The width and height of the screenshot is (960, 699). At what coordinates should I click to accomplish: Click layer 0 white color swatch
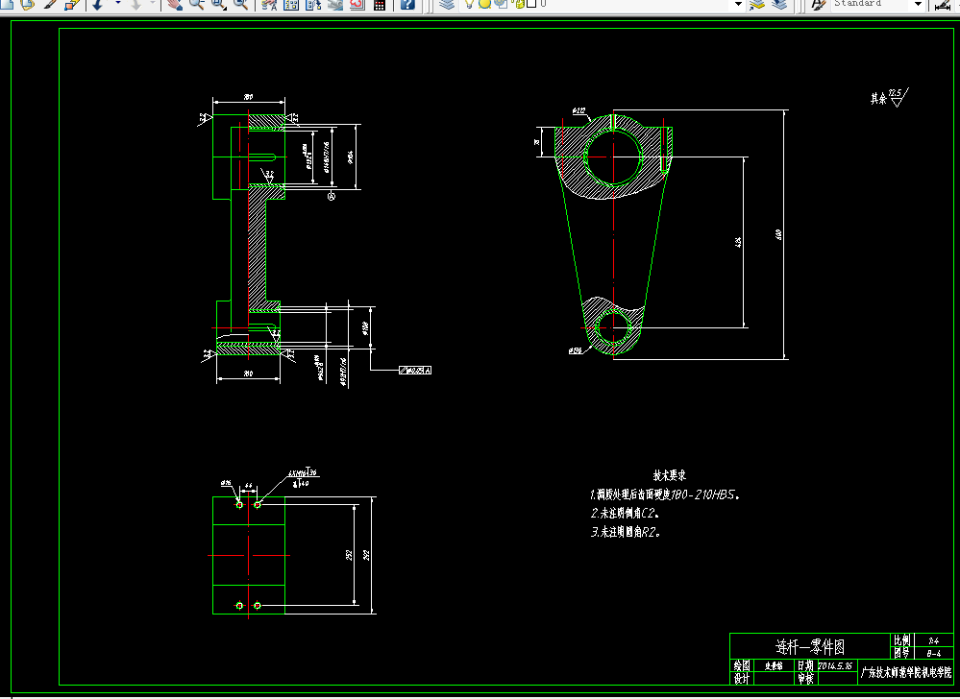[x=531, y=4]
